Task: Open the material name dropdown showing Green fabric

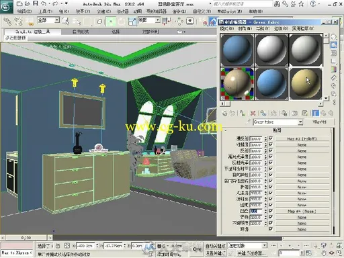Action: click(x=300, y=122)
